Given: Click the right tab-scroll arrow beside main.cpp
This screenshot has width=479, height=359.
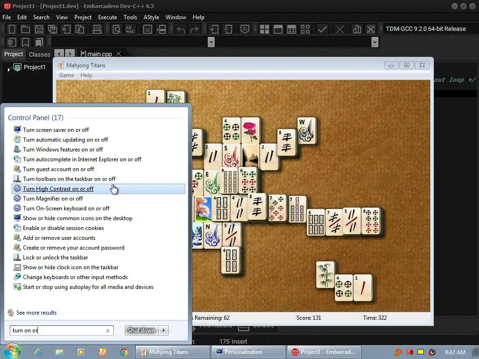Looking at the screenshot, I should (70, 54).
